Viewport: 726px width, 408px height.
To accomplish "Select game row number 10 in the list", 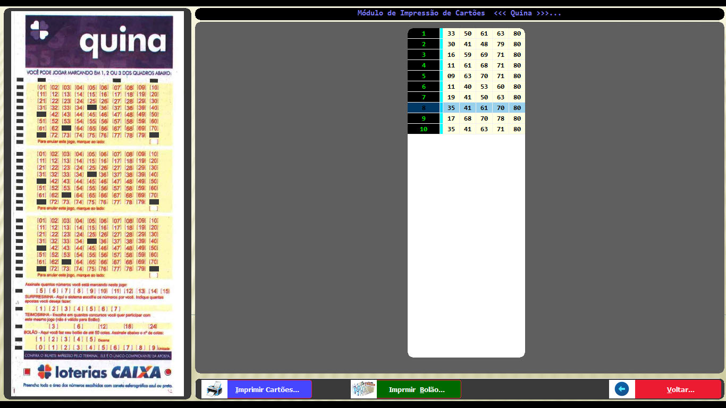I will pyautogui.click(x=424, y=129).
